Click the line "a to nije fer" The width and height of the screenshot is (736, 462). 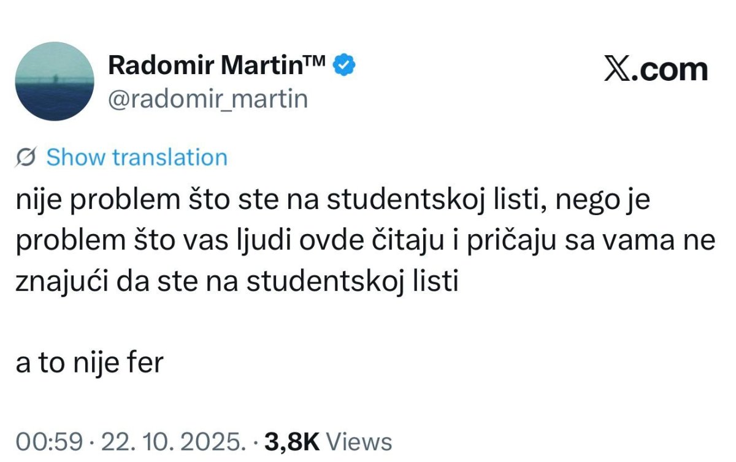tap(90, 363)
